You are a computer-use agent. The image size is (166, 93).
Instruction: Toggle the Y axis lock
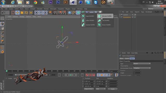(x=41, y=13)
